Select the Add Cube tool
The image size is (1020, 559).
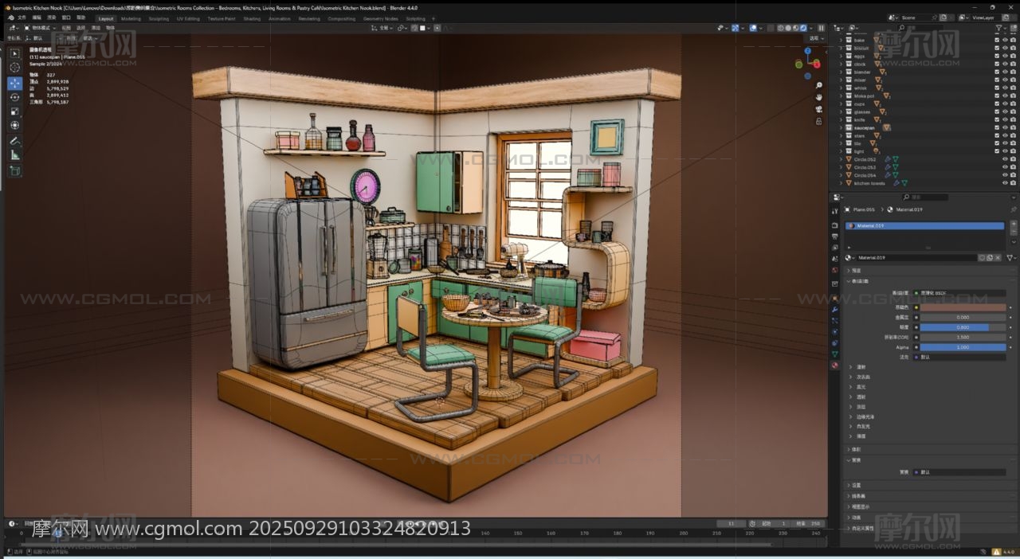pos(14,170)
